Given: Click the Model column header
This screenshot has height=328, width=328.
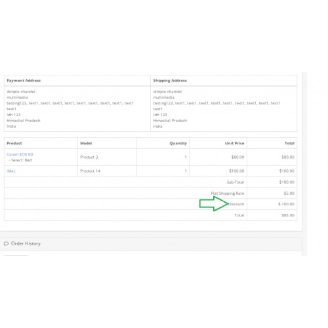Looking at the screenshot, I should coord(86,143).
